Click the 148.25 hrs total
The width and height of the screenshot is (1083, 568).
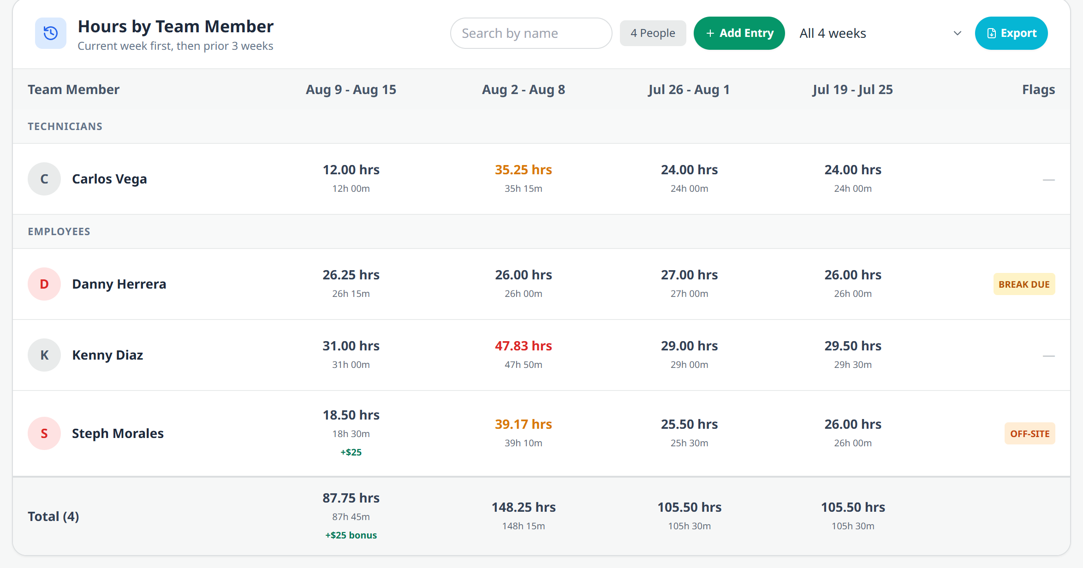click(524, 507)
